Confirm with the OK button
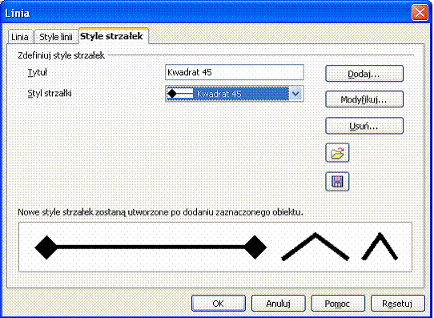The height and width of the screenshot is (318, 434). point(219,304)
